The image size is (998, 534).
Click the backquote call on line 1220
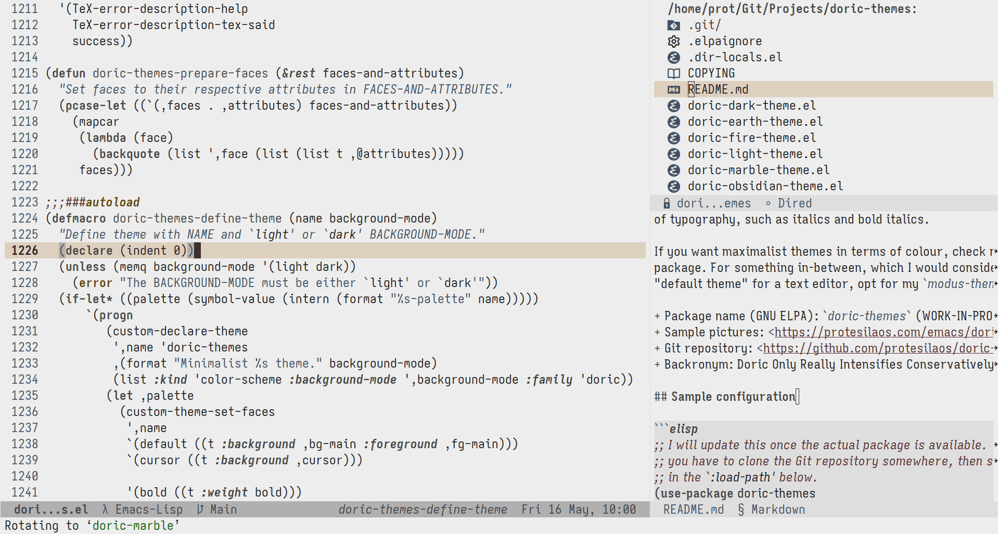click(x=130, y=154)
